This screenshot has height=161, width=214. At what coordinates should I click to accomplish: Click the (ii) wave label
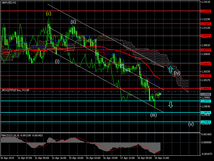click(73, 22)
